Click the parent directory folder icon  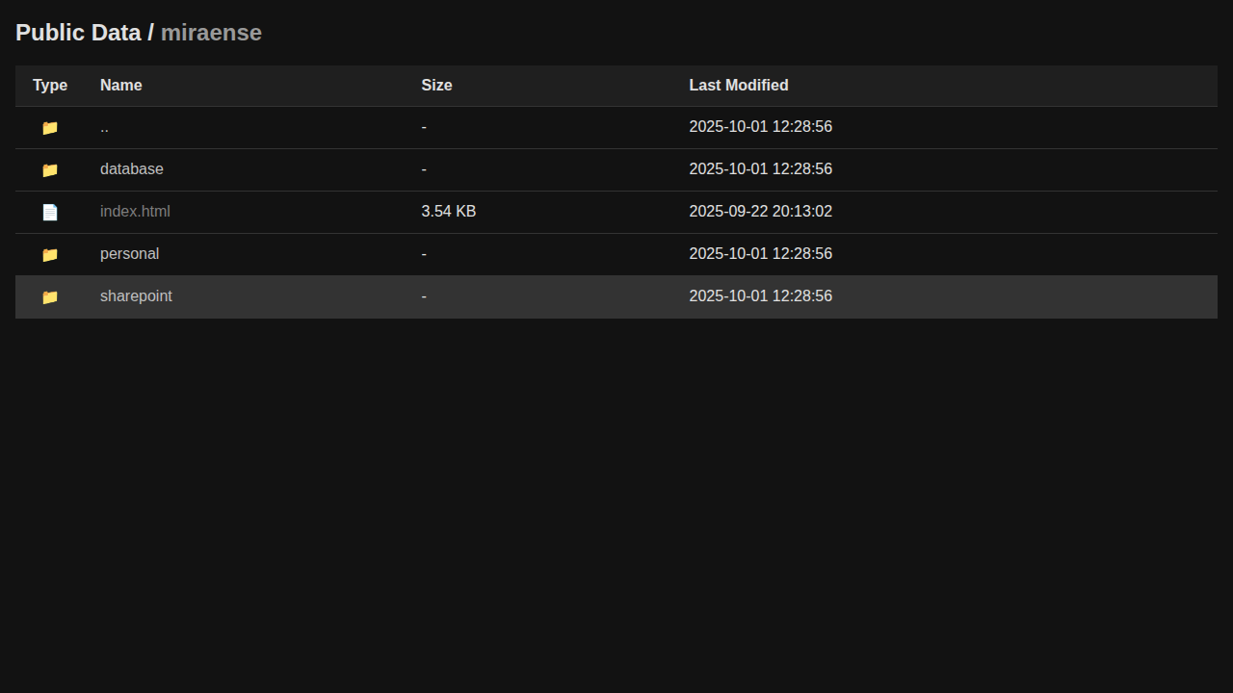(50, 127)
